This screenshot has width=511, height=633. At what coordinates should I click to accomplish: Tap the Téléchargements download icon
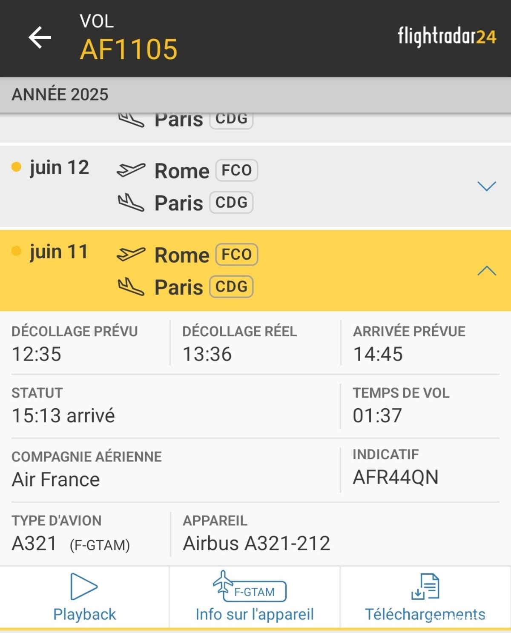click(x=425, y=587)
